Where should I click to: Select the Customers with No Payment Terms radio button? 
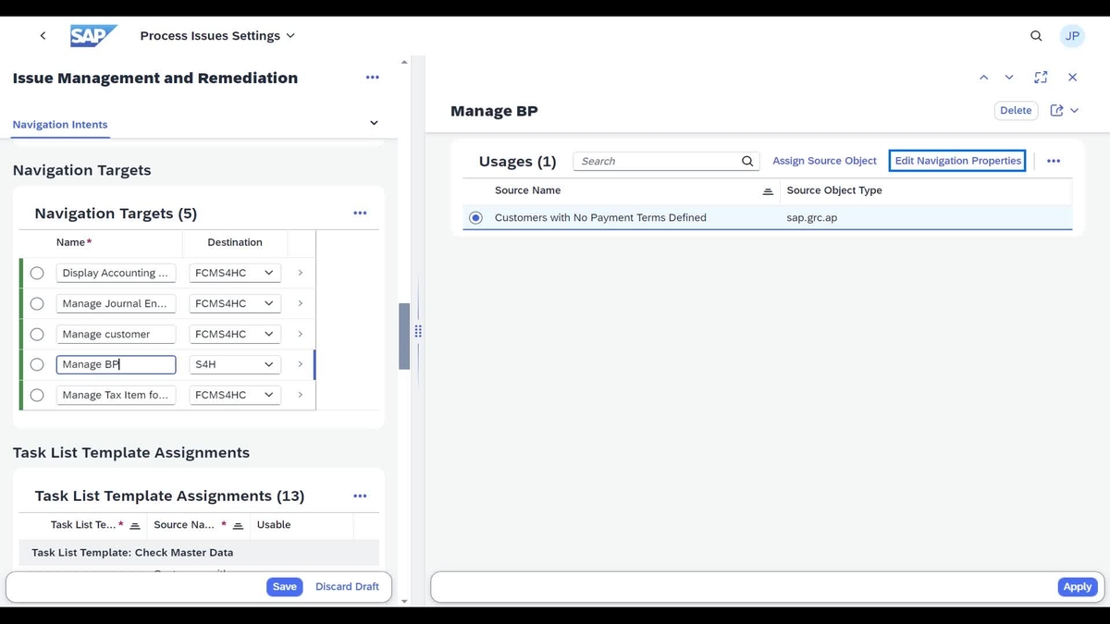475,217
